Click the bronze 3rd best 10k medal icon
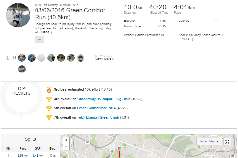 coord(49,90)
